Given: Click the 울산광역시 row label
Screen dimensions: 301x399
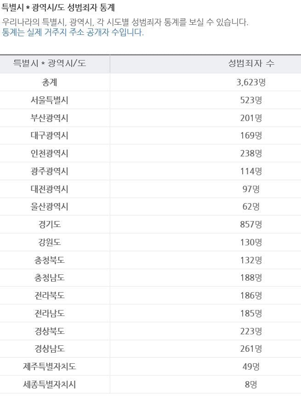Looking at the screenshot, I should pyautogui.click(x=50, y=207).
